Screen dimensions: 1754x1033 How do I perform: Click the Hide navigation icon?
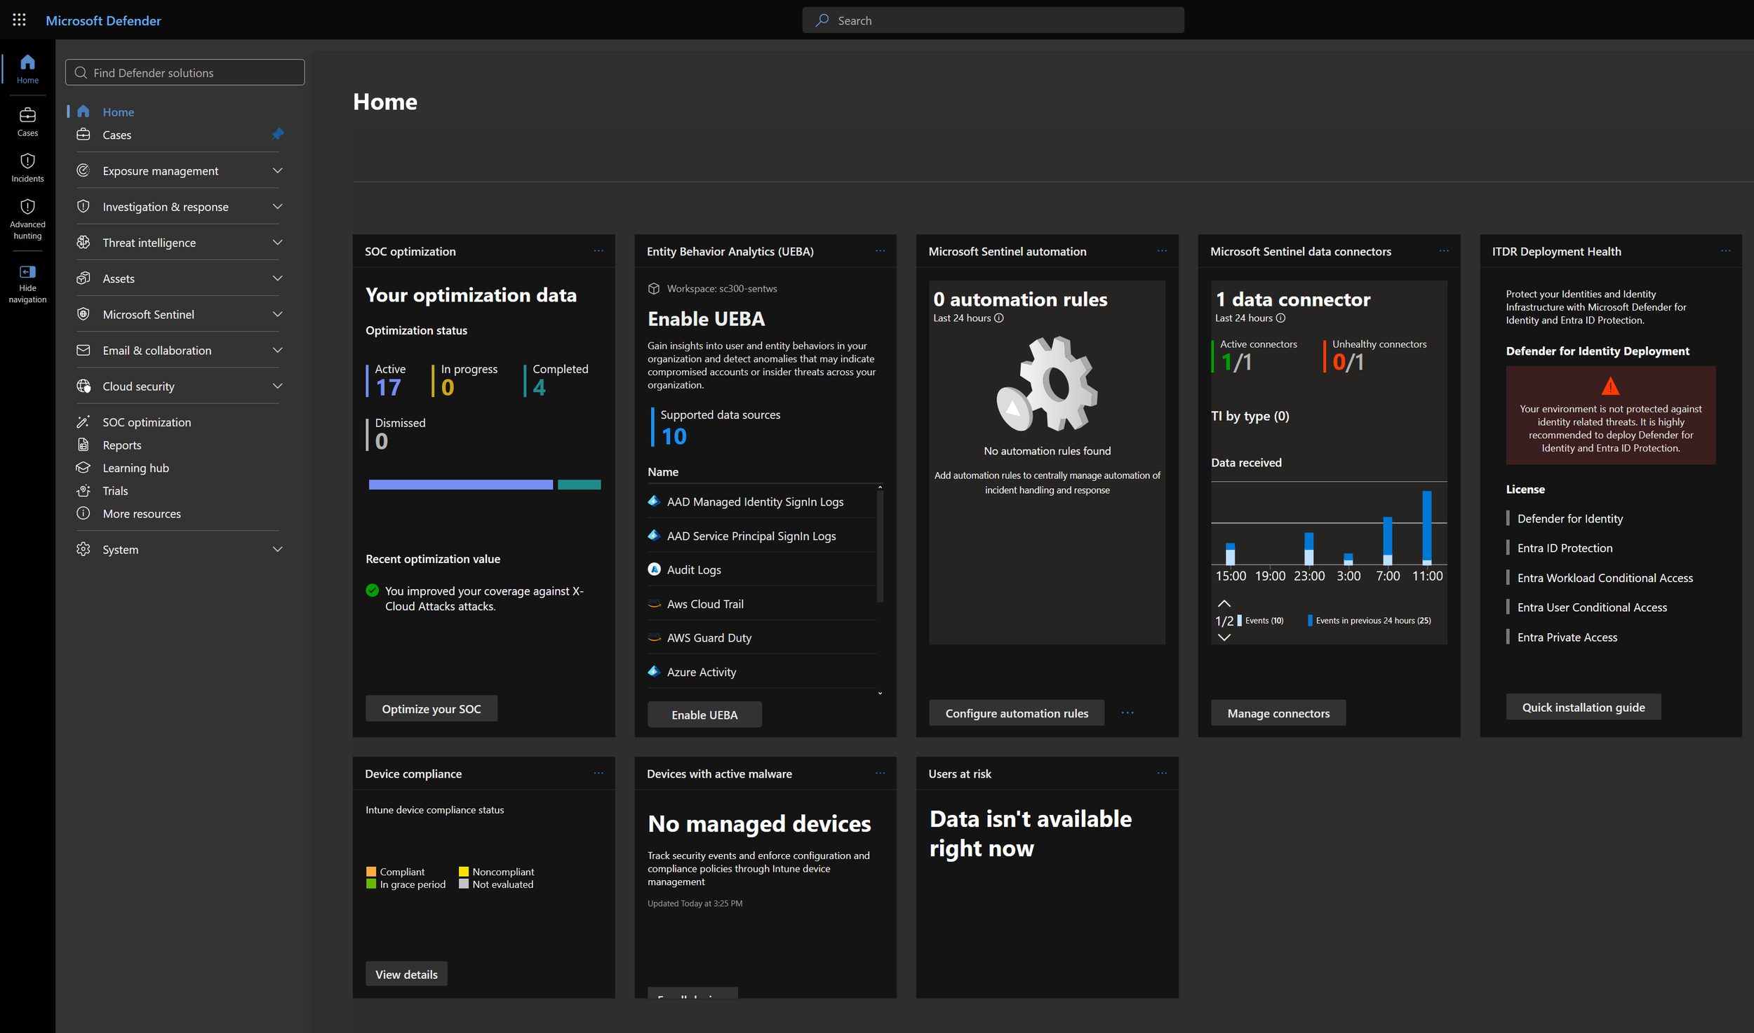click(x=27, y=272)
